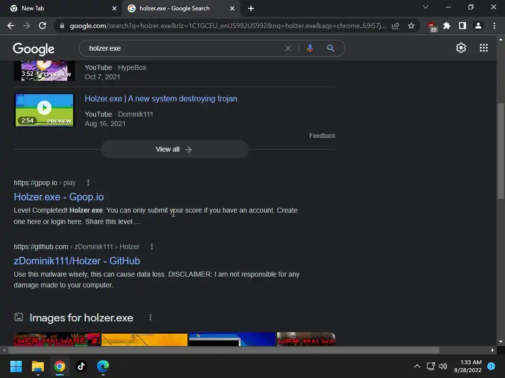Image resolution: width=505 pixels, height=378 pixels.
Task: Play the Dominik111 Holzer.exe video thumbnail
Action: 44,110
